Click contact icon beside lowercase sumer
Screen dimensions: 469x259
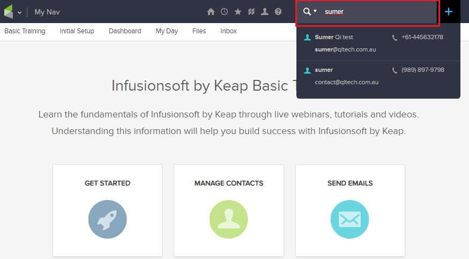coord(307,70)
